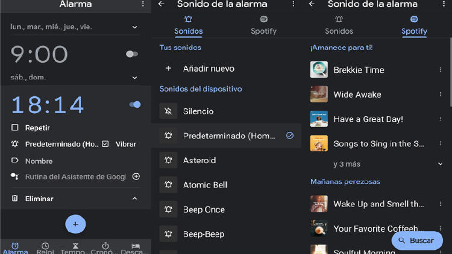Viewport: 452px width, 254px height.
Task: Switch to the Spotify tab in the middle panel
Action: click(263, 26)
